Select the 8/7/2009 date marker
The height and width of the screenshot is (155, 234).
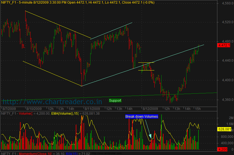[9, 108]
